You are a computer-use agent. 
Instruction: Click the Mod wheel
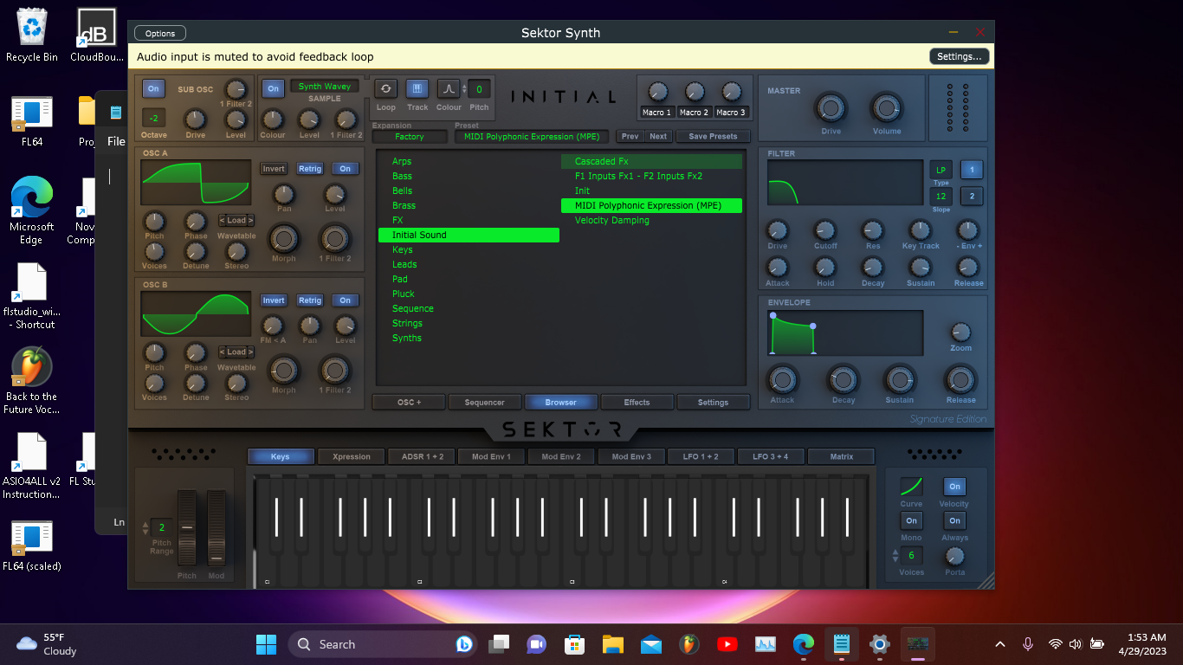[216, 528]
